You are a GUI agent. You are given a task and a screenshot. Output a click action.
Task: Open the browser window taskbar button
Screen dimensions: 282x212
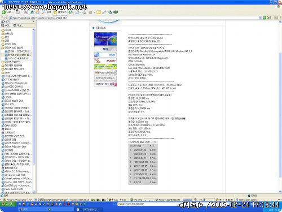click(x=89, y=209)
